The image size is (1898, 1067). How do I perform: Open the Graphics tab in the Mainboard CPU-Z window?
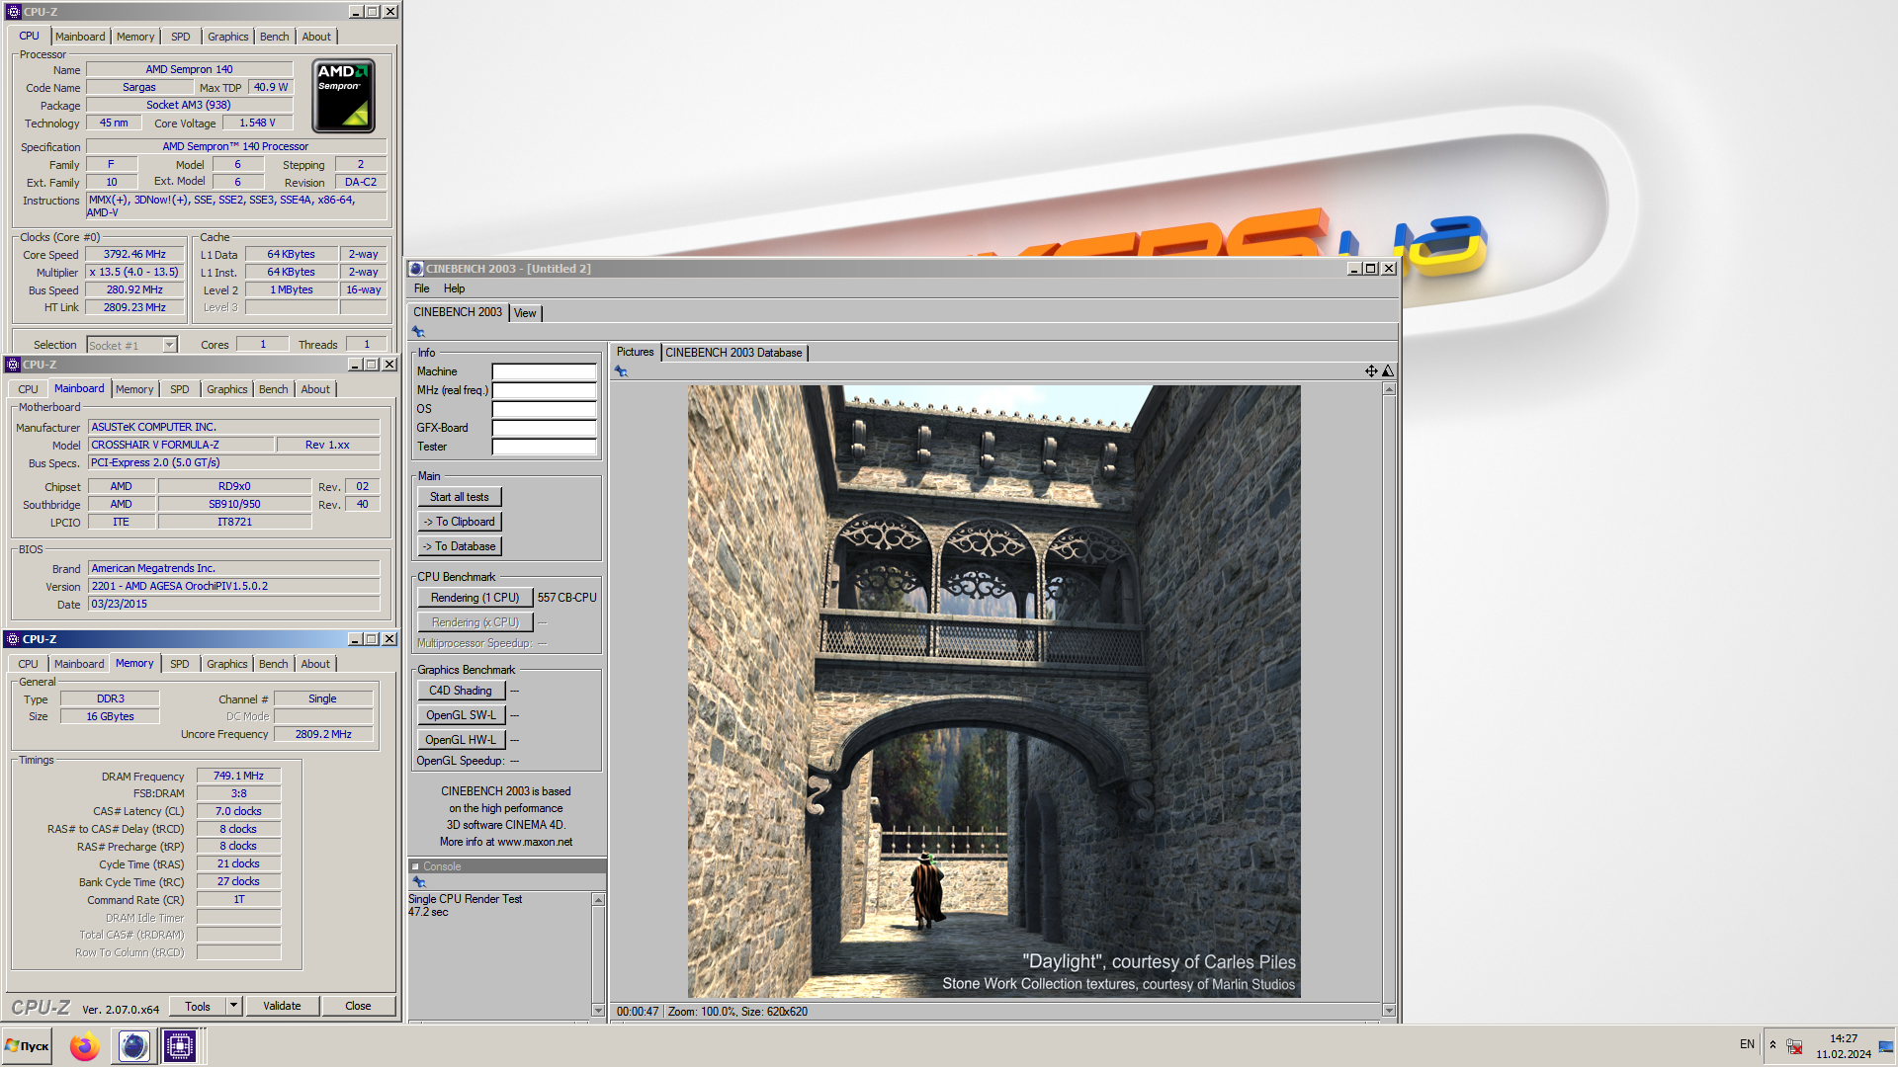pos(227,389)
